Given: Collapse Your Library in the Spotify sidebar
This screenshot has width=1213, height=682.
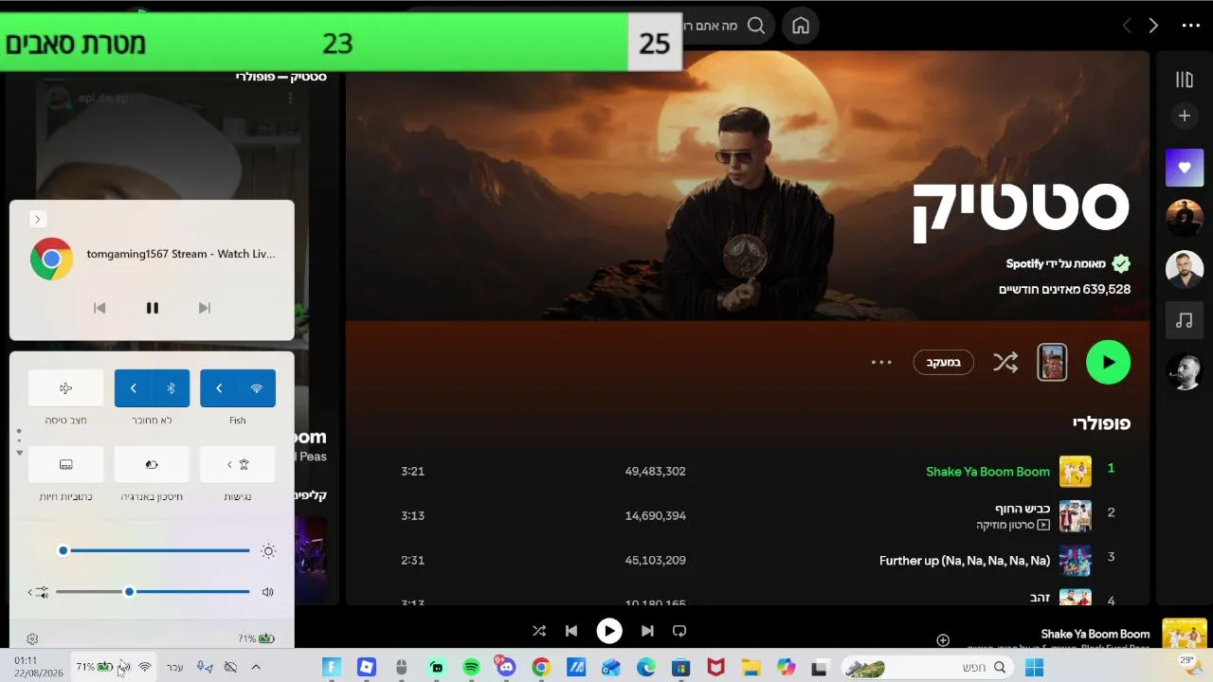Looking at the screenshot, I should coord(1185,81).
